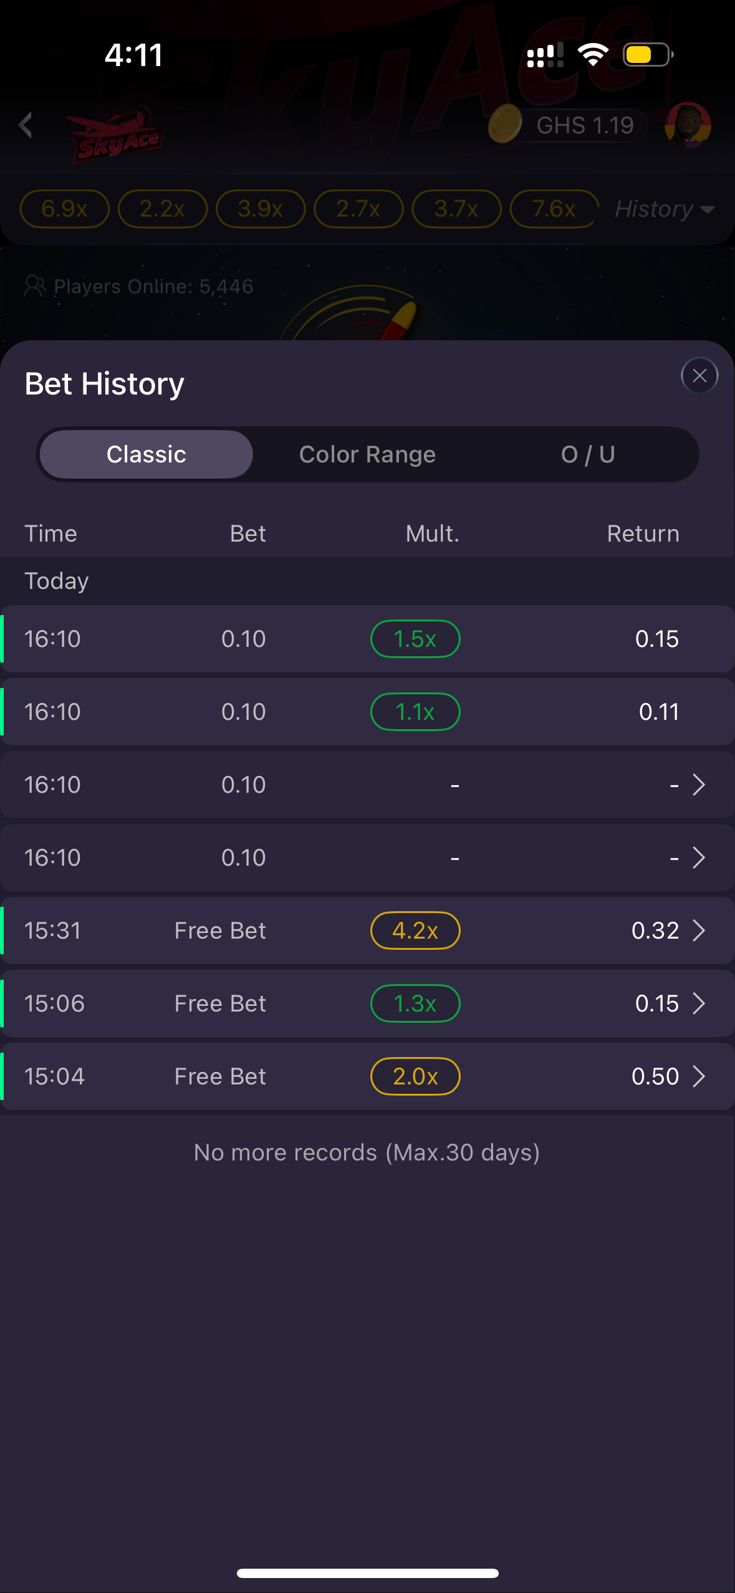This screenshot has width=735, height=1593.
Task: Tap the gold coin balance icon
Action: (x=505, y=124)
